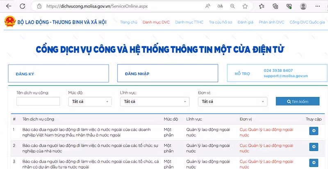
Task: Open the zoom magnifier icon in address bar
Action: (232, 6)
